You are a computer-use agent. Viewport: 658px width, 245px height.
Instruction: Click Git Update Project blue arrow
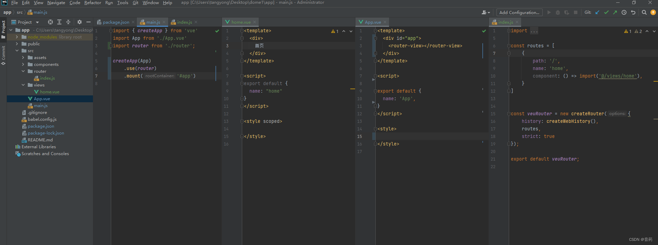(x=597, y=12)
